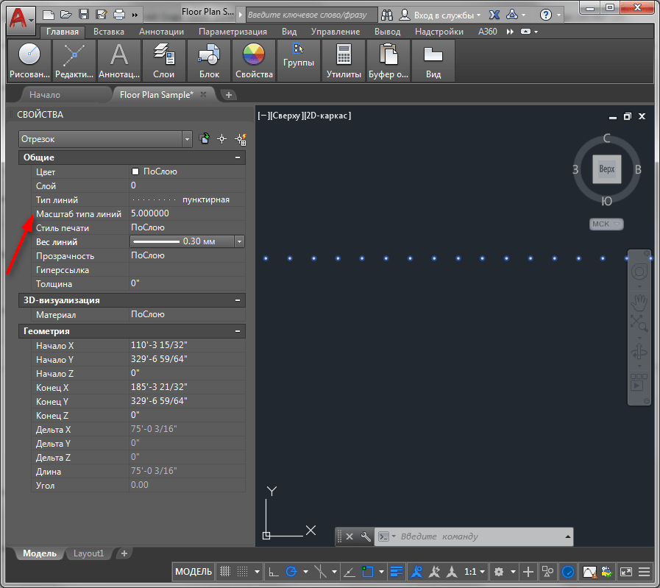Toggle grid display in status bar
The width and height of the screenshot is (660, 588).
226,572
